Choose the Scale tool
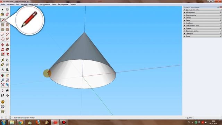The width and height of the screenshot is (222, 125). click(x=2, y=54)
